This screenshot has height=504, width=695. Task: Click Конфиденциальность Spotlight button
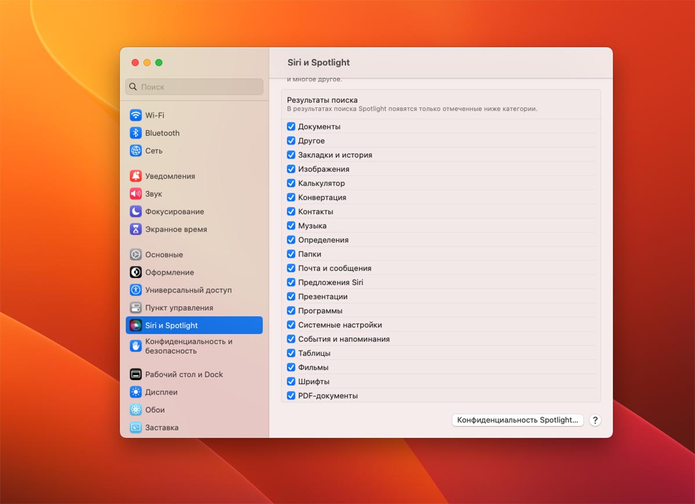[517, 420]
